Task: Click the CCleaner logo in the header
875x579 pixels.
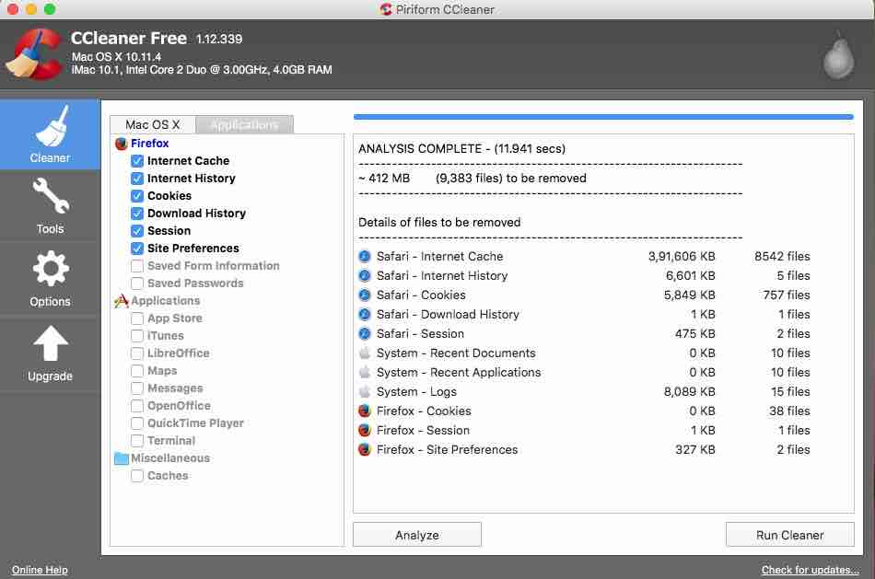Action: point(35,53)
